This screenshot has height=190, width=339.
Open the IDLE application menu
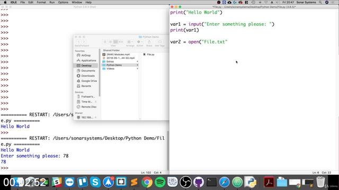[13, 2]
